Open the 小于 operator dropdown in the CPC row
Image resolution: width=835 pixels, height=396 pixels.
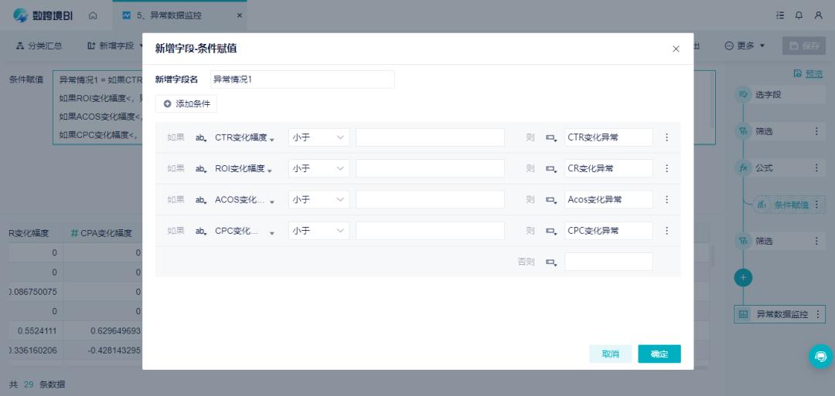(x=319, y=232)
